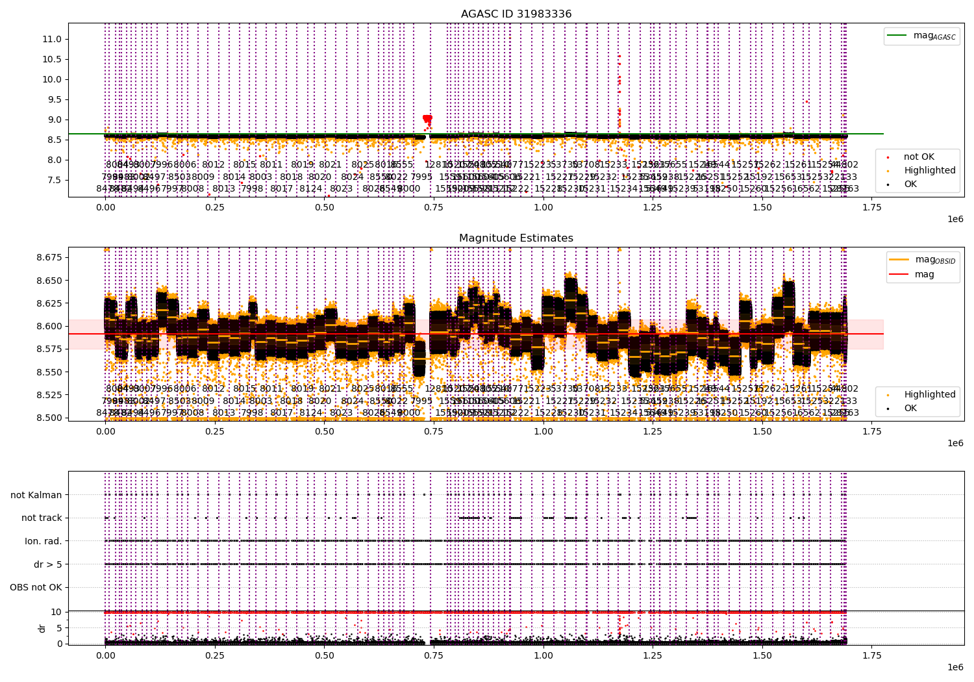The image size is (974, 682).
Task: Click the not Kalman row label
Action: point(36,495)
